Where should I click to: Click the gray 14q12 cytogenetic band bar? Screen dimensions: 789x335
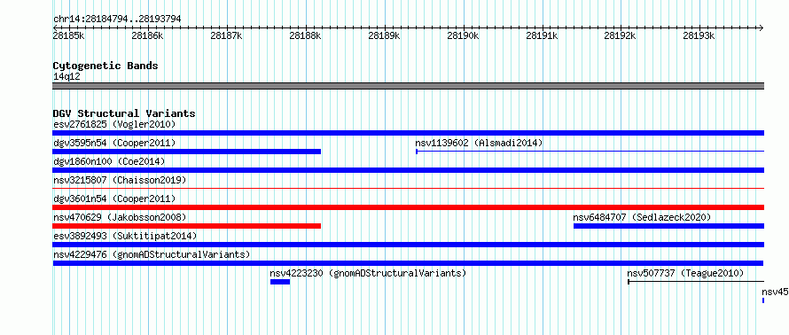(x=408, y=86)
